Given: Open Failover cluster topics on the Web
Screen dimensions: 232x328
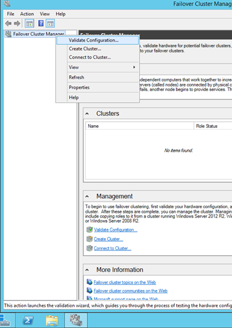Looking at the screenshot, I should 125,282.
